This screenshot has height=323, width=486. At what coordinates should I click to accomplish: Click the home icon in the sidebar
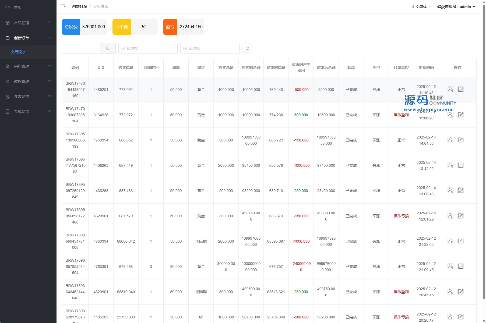pos(8,8)
